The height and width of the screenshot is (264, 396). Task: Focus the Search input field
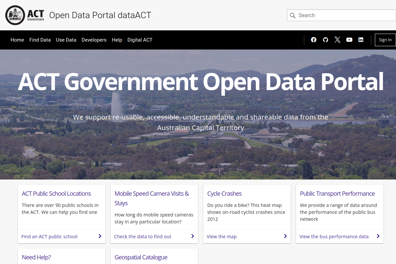point(341,15)
